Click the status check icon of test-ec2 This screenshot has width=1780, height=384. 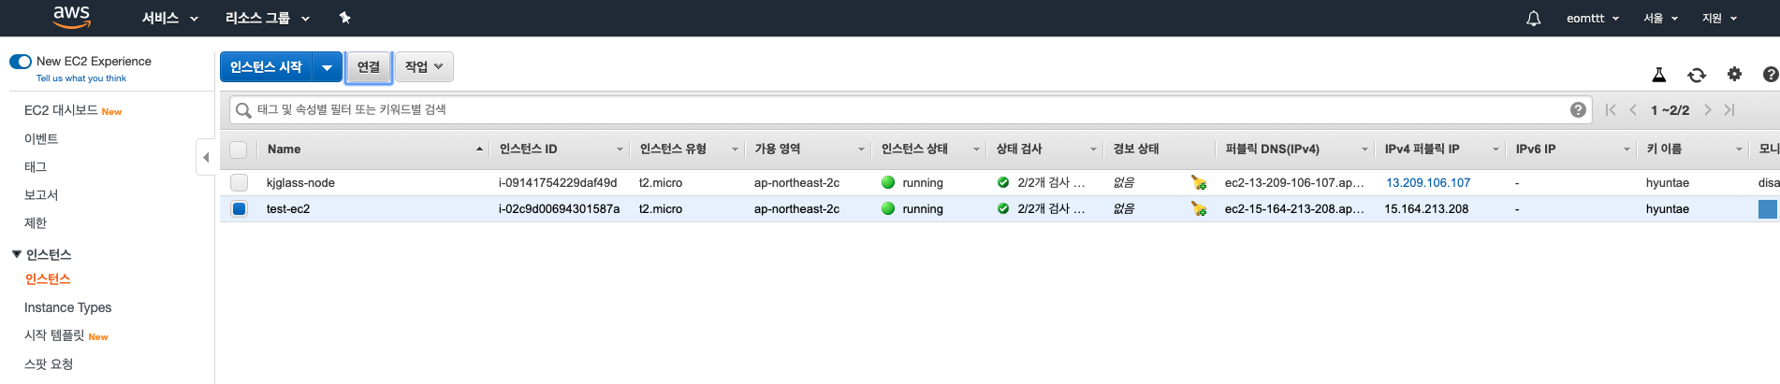click(1003, 208)
